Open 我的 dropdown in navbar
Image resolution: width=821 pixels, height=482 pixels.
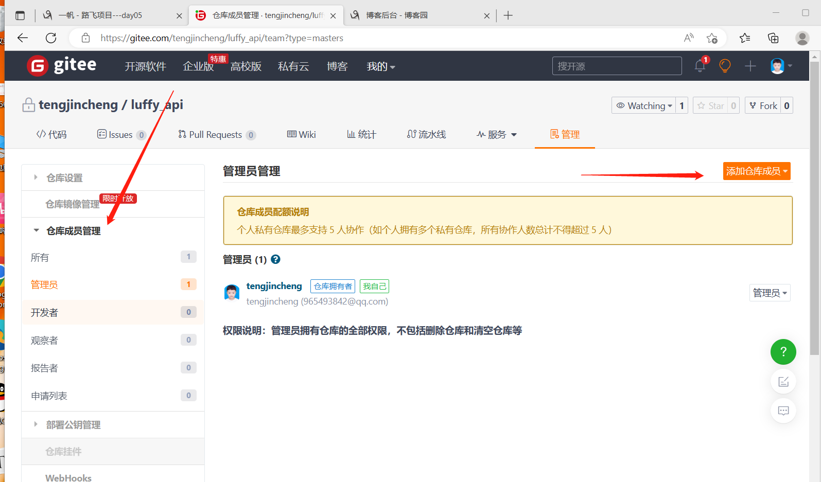click(x=381, y=66)
